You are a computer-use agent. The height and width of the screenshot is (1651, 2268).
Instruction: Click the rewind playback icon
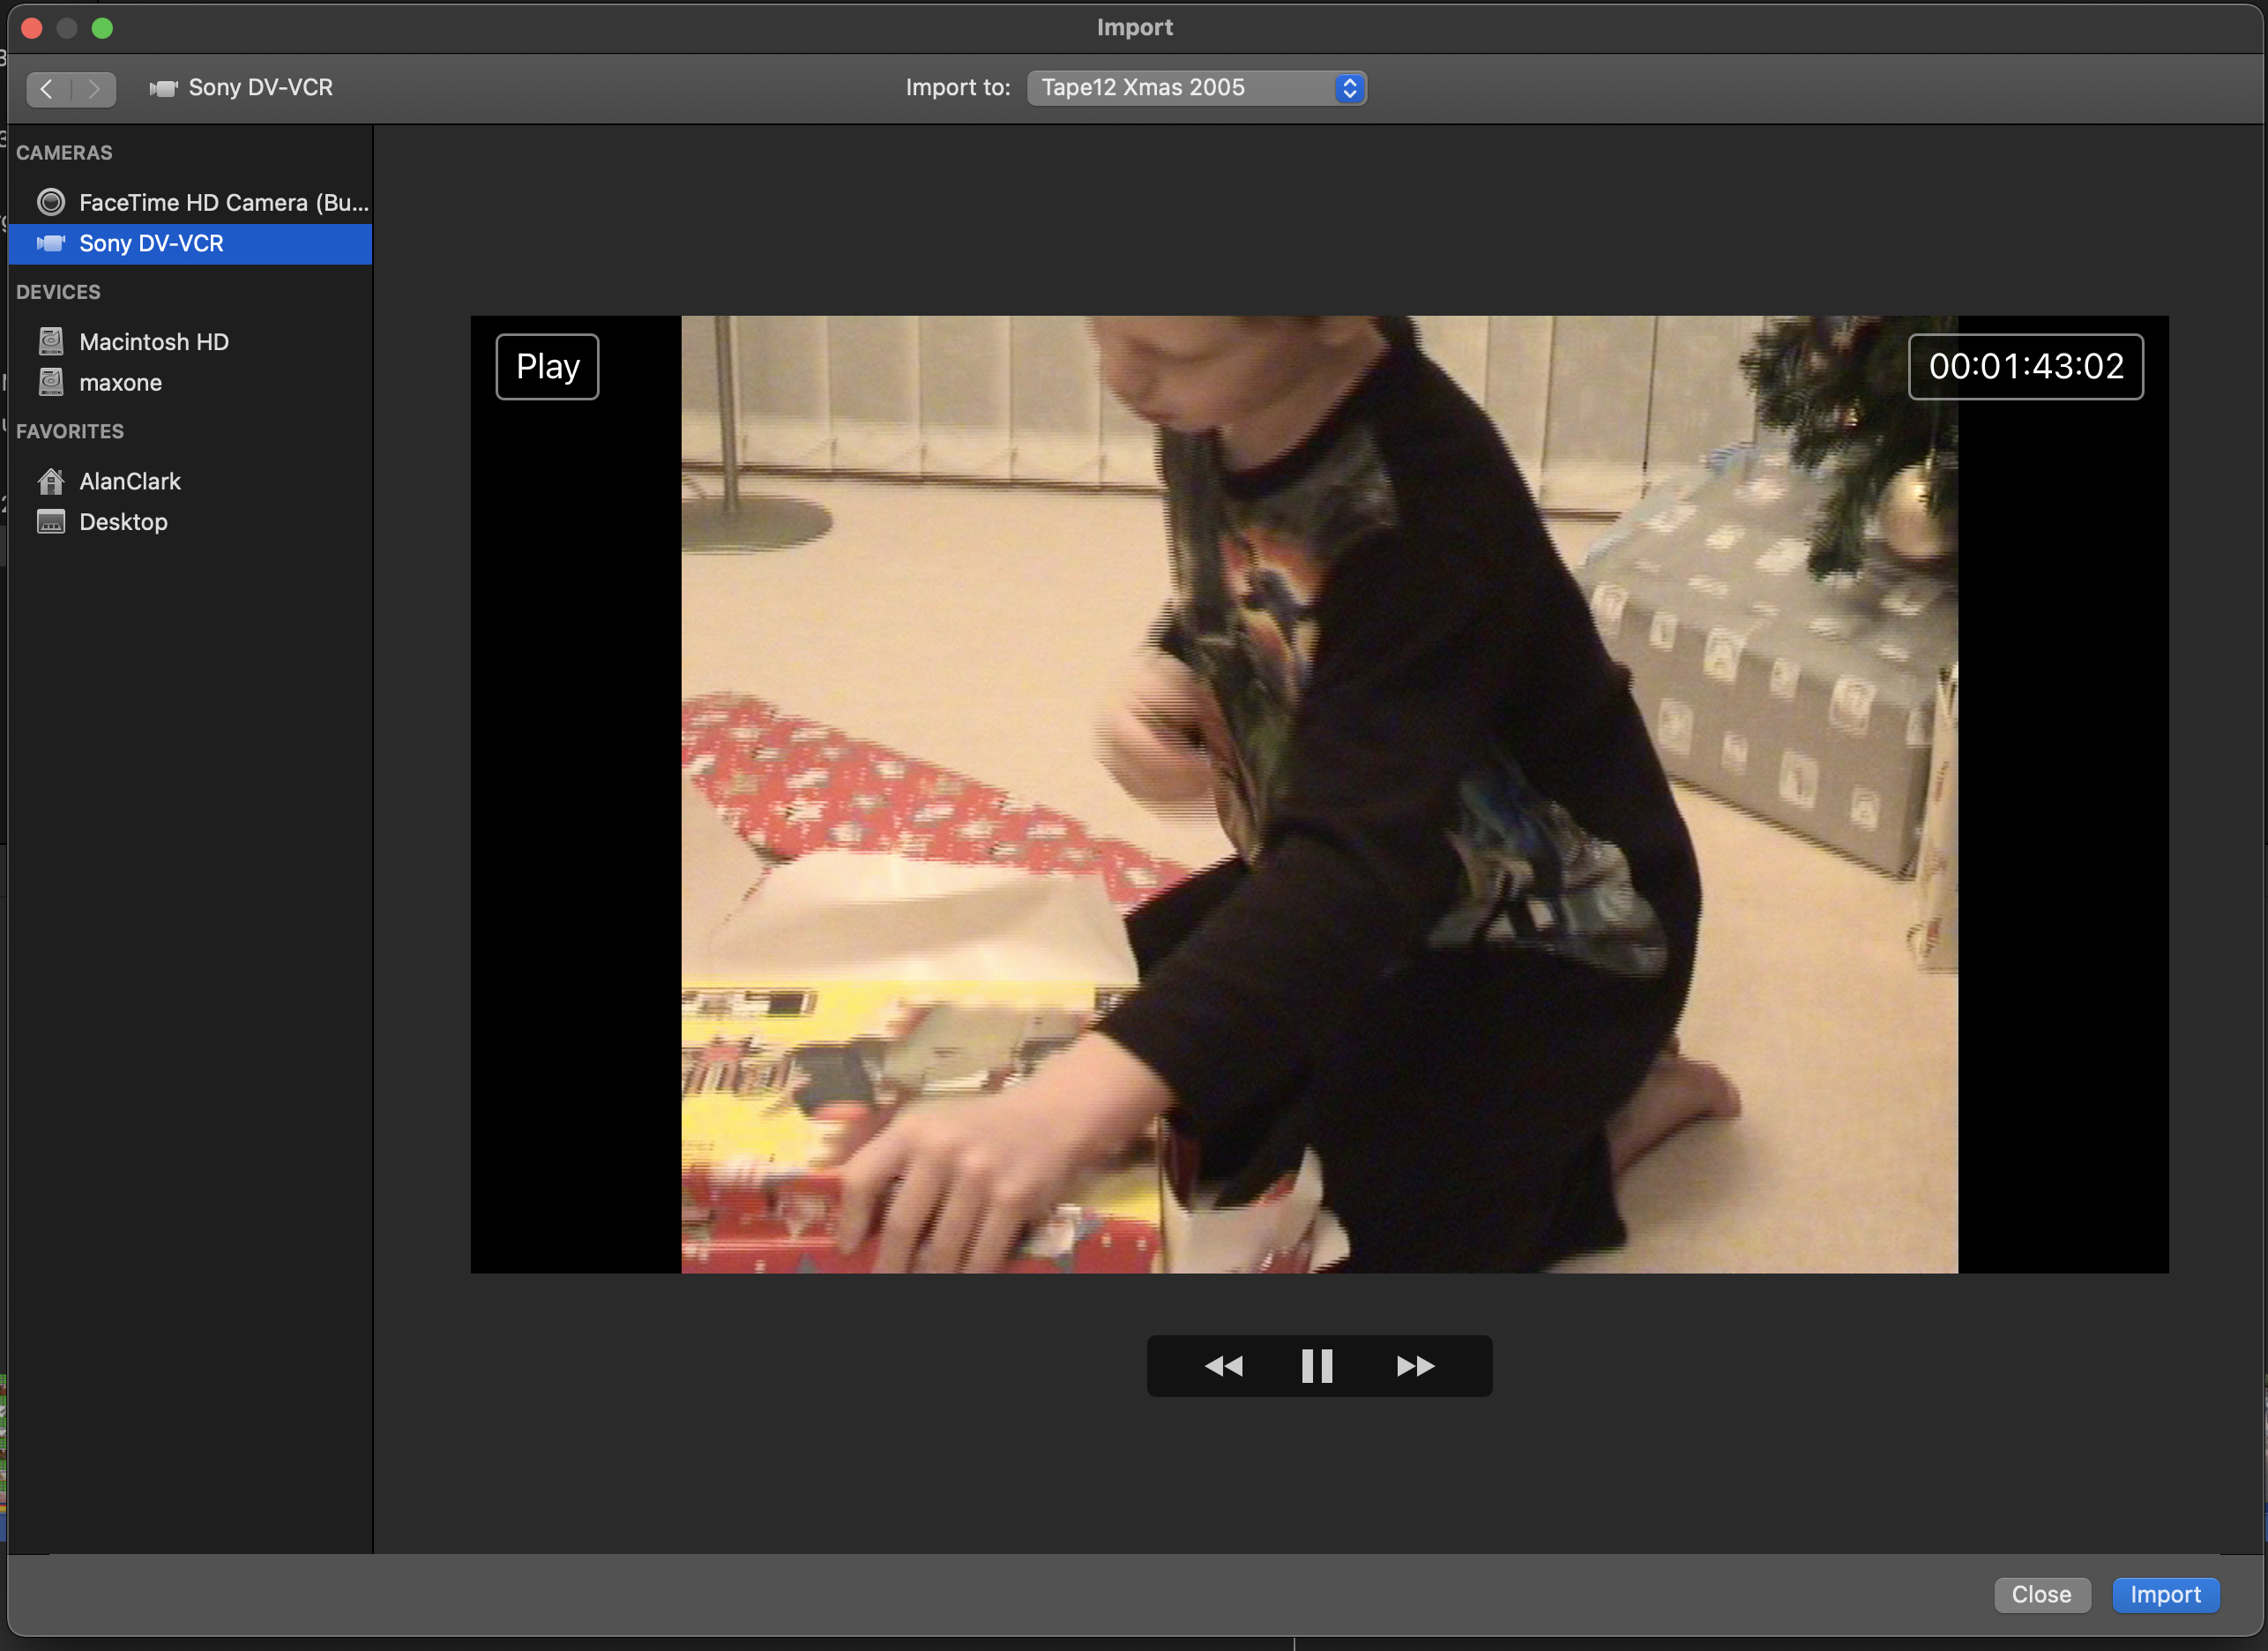pyautogui.click(x=1223, y=1366)
